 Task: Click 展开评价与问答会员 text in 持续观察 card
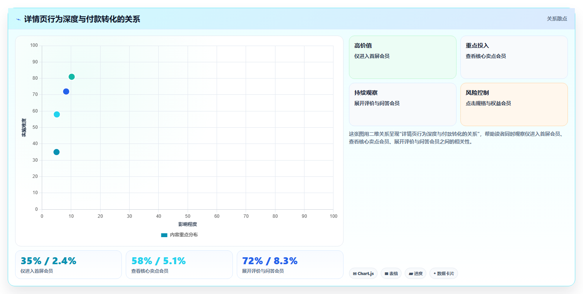(377, 103)
